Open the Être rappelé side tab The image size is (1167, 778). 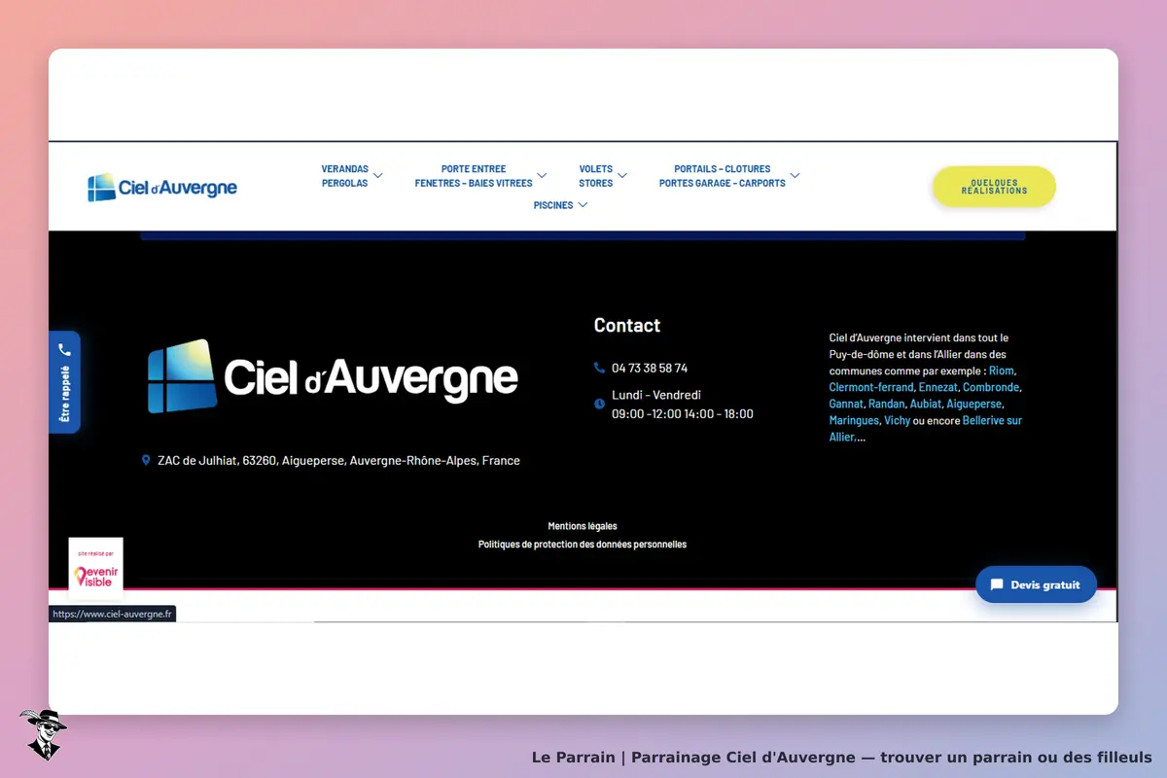tap(64, 382)
